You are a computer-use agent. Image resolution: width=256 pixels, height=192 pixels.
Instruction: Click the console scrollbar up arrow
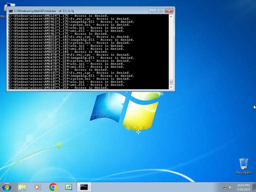click(171, 16)
